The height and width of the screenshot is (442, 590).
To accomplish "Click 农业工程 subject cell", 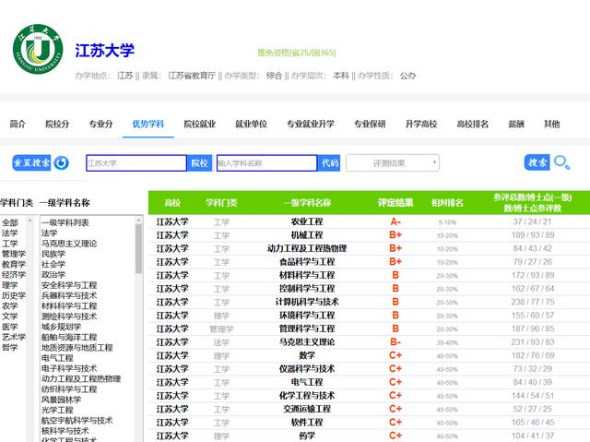I will click(x=307, y=221).
